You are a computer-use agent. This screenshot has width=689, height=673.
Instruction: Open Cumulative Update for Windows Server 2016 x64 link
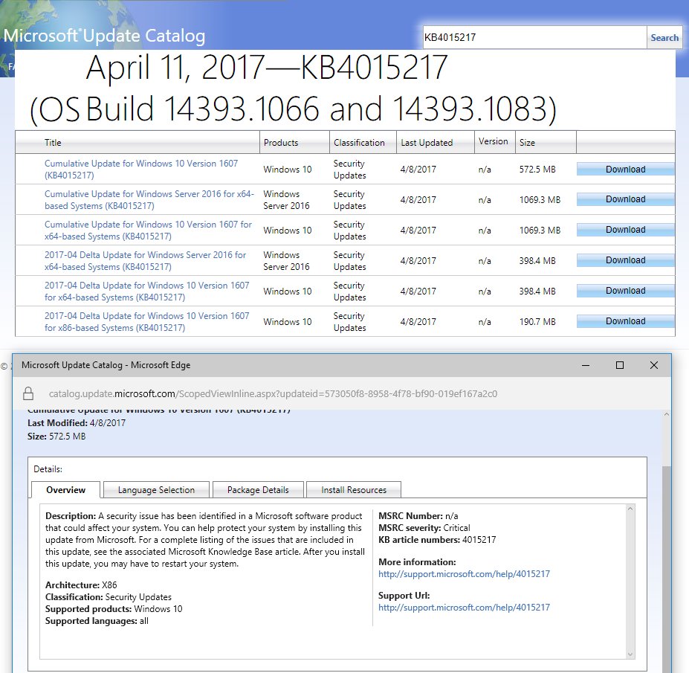click(149, 199)
